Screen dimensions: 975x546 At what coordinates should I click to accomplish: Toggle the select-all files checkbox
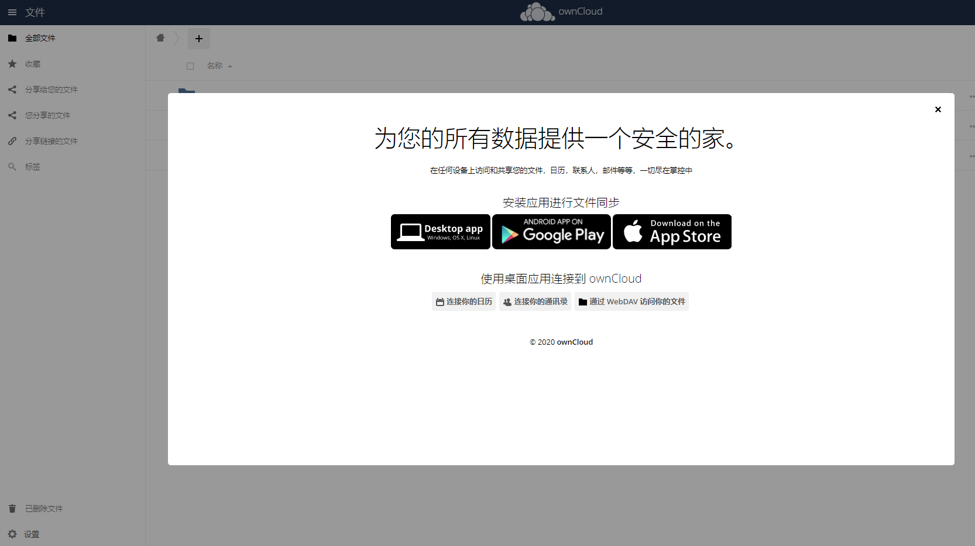click(x=190, y=66)
